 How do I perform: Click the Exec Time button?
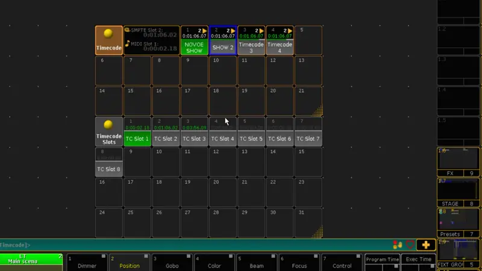coord(418,260)
